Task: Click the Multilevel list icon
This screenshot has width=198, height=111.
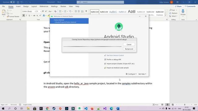Action: pyautogui.click(x=70, y=11)
